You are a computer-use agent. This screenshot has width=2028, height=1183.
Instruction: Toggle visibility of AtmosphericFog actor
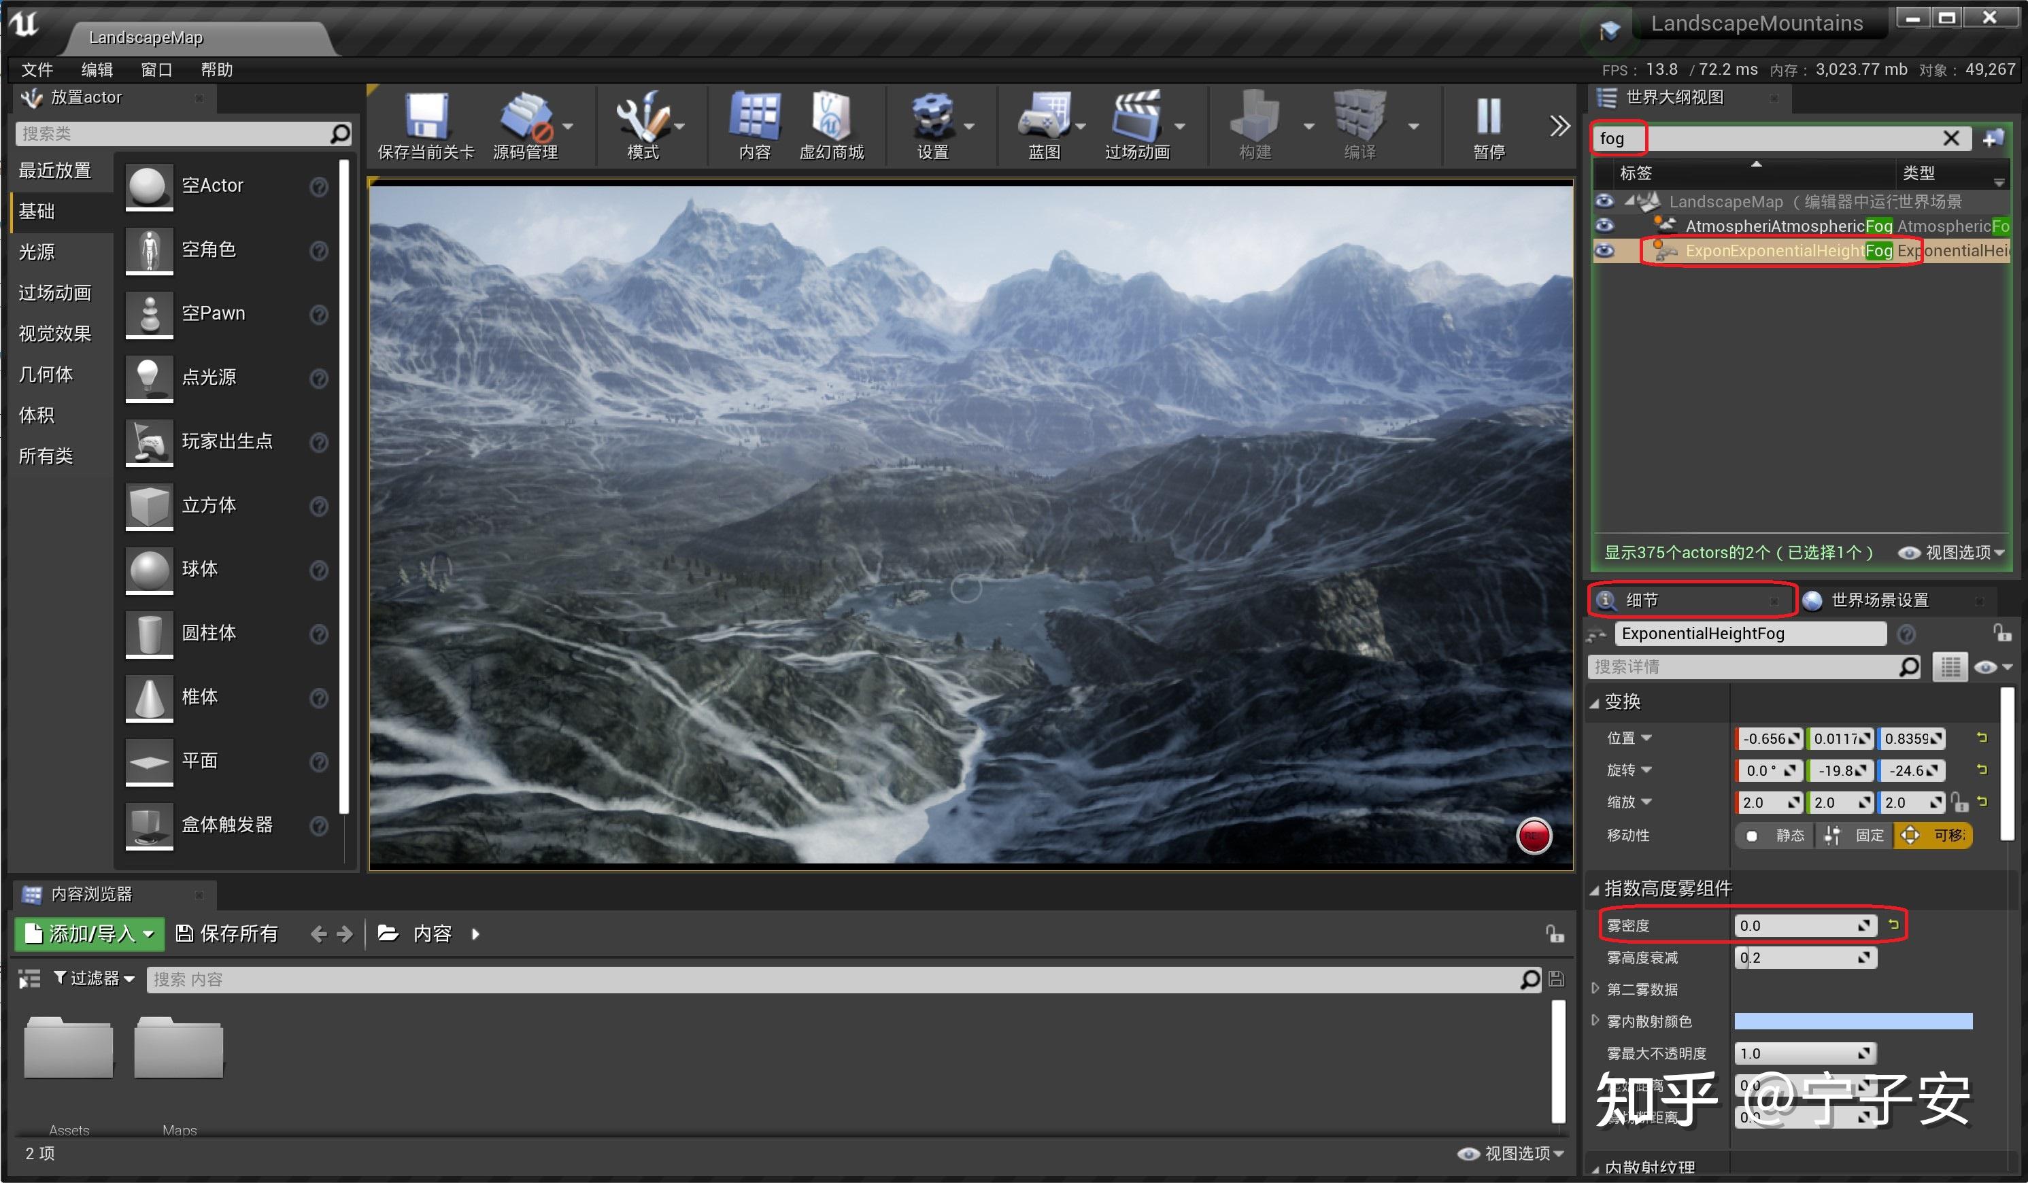click(x=1604, y=226)
